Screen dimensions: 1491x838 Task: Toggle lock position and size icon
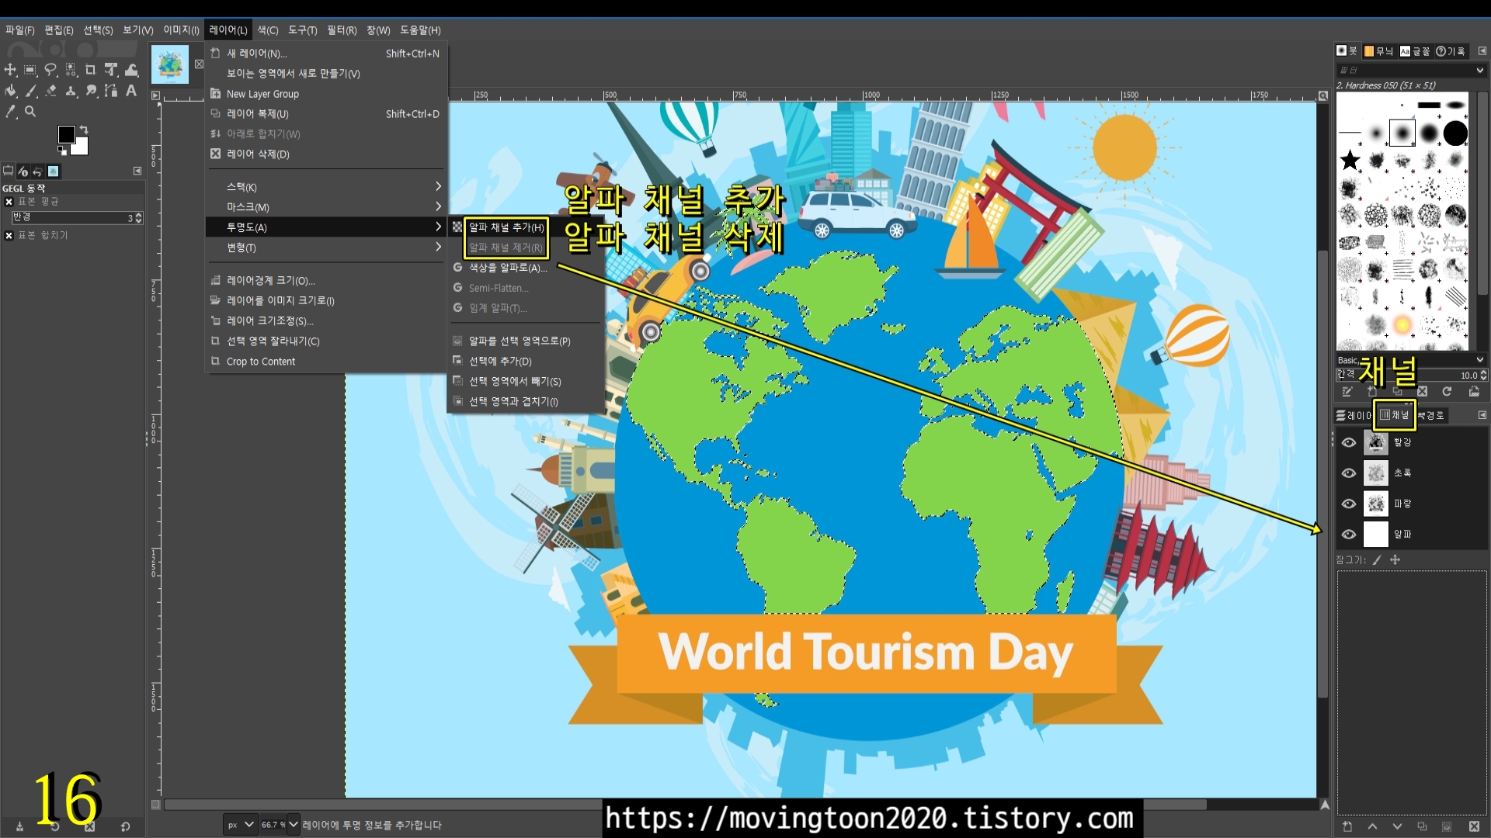coord(1395,559)
